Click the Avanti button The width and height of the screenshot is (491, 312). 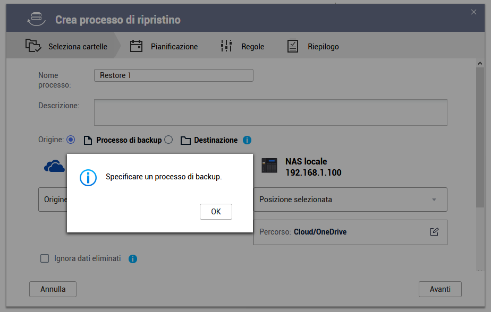(x=440, y=289)
